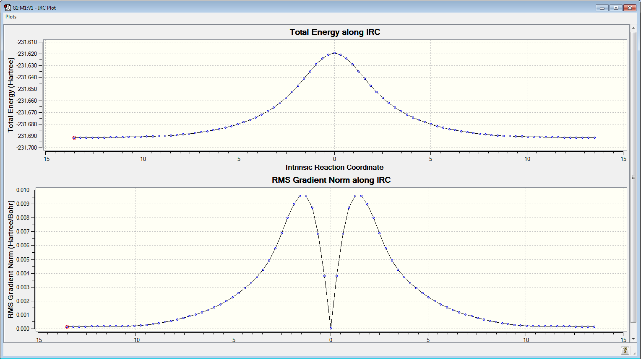The height and width of the screenshot is (360, 641).
Task: Click the "Intrinsic Reaction Coordinate" axis label
Action: [334, 167]
